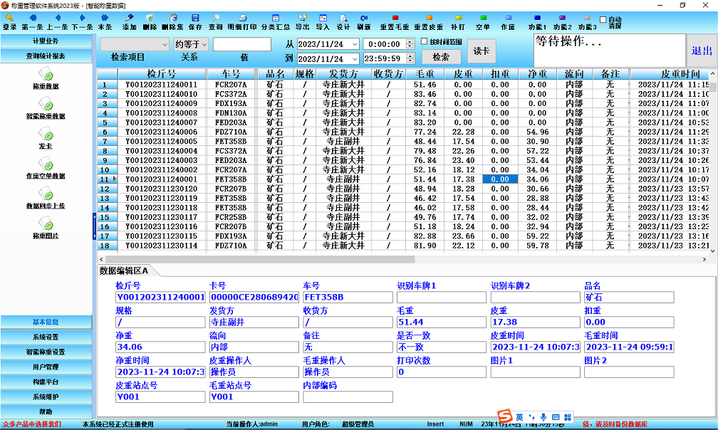Open the 约等于 relation dropdown

tap(204, 45)
